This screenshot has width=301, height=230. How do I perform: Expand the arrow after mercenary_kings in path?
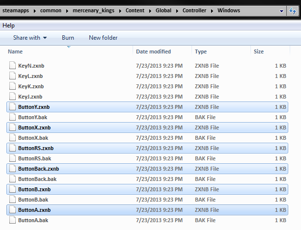pos(120,11)
